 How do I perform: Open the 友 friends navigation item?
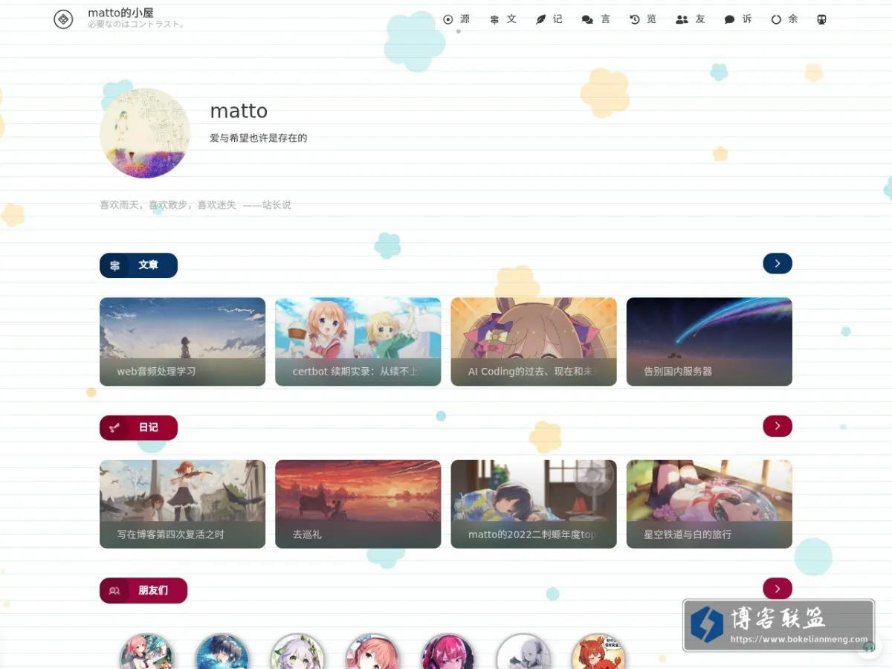point(691,19)
